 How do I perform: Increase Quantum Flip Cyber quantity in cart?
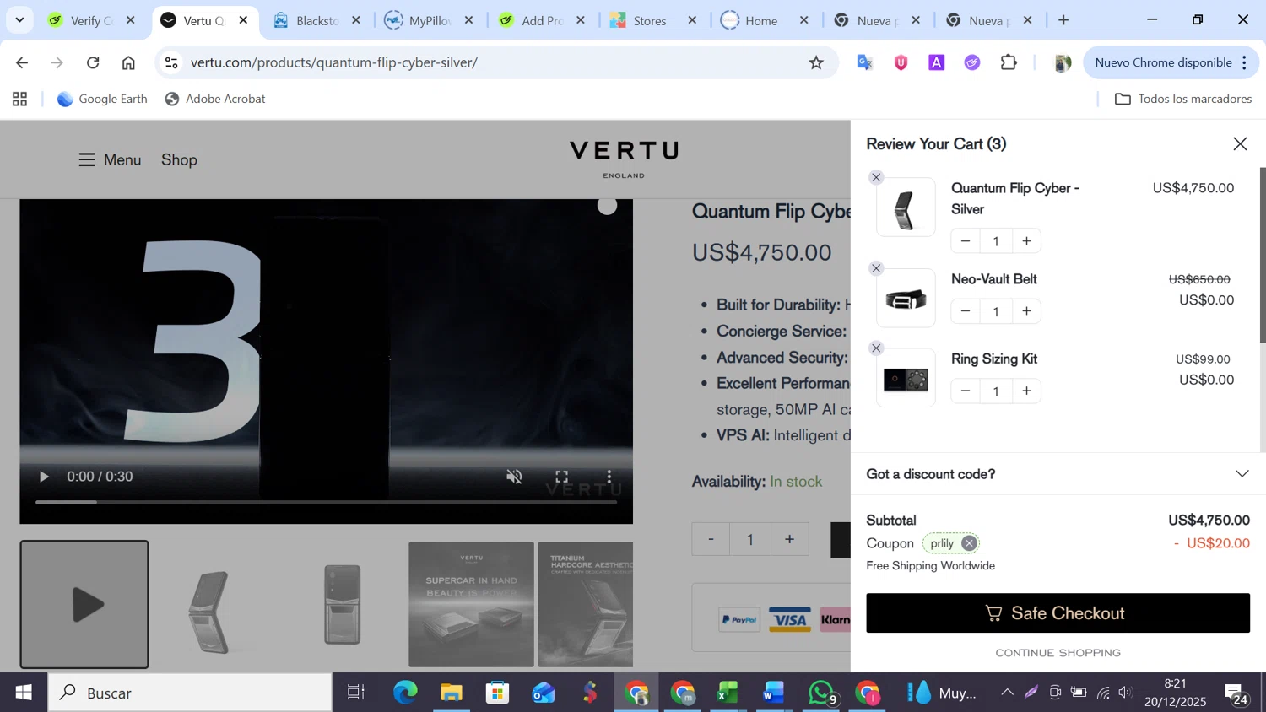(1026, 241)
